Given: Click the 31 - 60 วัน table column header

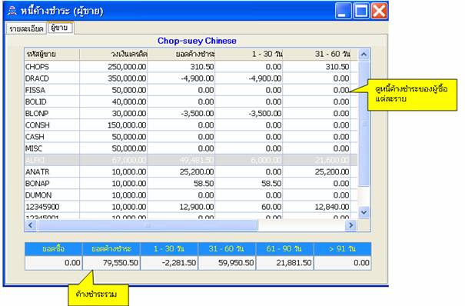Looking at the screenshot, I should [x=317, y=55].
